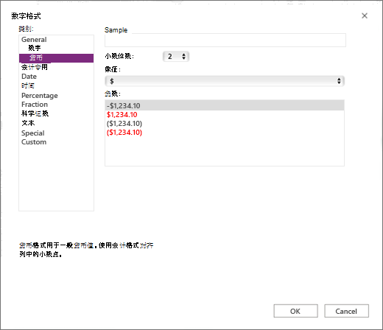Select Custom category
Image resolution: width=383 pixels, height=330 pixels.
34,142
